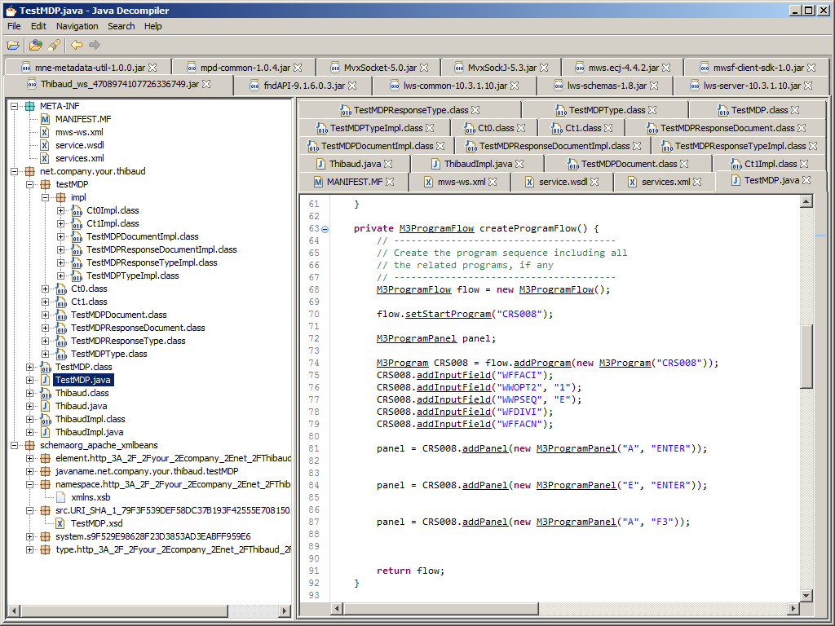Viewport: 835px width, 626px height.
Task: Click the Open Type toolbar icon
Action: tap(36, 45)
